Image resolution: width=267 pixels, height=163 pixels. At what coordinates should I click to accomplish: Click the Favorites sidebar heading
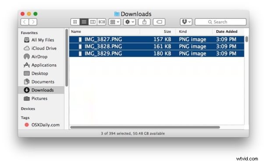point(29,33)
